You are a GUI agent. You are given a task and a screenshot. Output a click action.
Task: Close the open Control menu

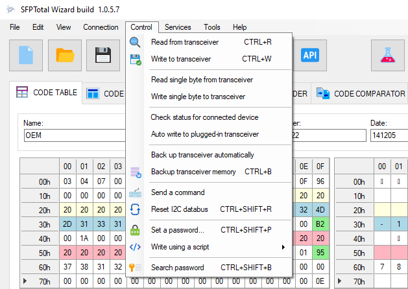(141, 27)
